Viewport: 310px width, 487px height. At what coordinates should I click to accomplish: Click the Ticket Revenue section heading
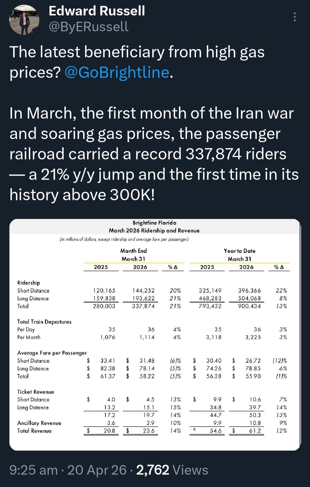pyautogui.click(x=36, y=392)
